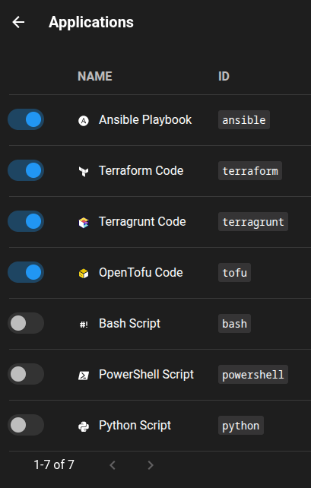Click the Ansible Playbook logo icon
This screenshot has height=488, width=311.
pyautogui.click(x=84, y=120)
